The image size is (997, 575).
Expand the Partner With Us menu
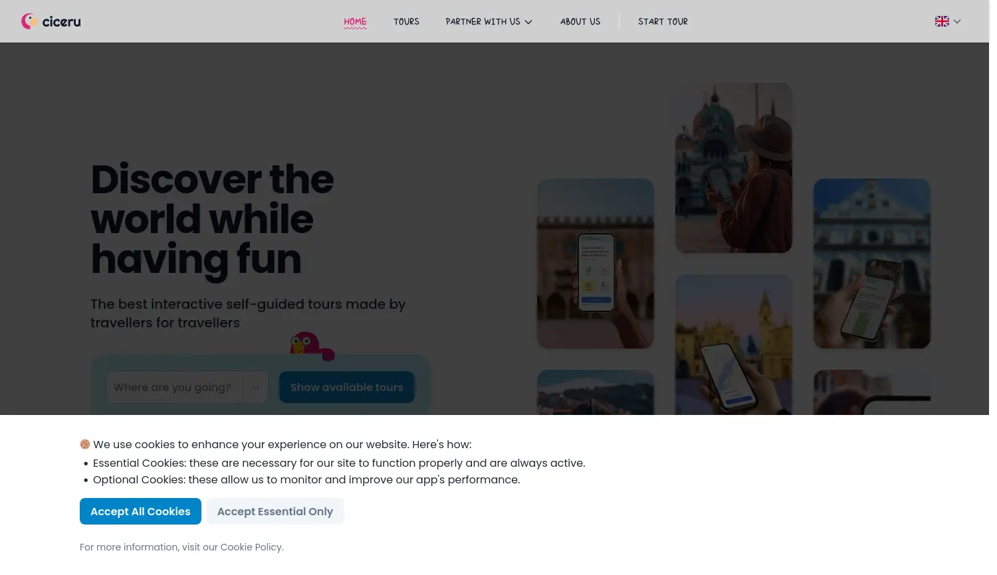[x=489, y=21]
